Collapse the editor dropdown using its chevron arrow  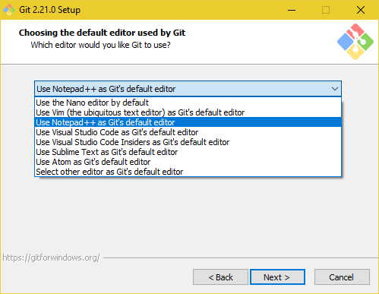pos(335,89)
